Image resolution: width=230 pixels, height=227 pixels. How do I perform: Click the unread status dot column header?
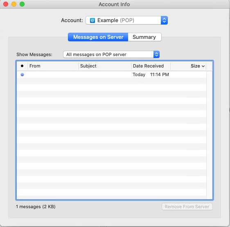[x=22, y=66]
